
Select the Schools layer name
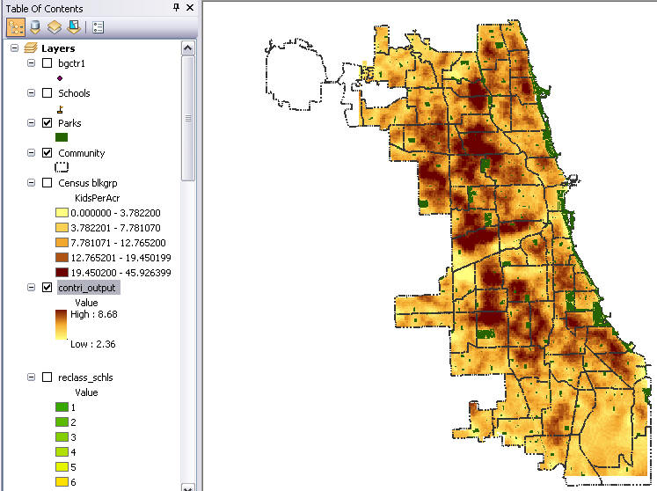click(74, 93)
